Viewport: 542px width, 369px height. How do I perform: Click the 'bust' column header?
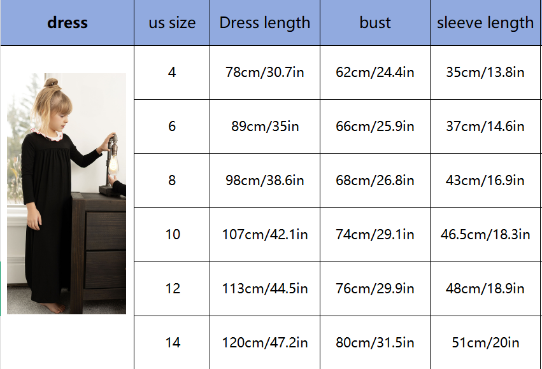click(x=375, y=23)
